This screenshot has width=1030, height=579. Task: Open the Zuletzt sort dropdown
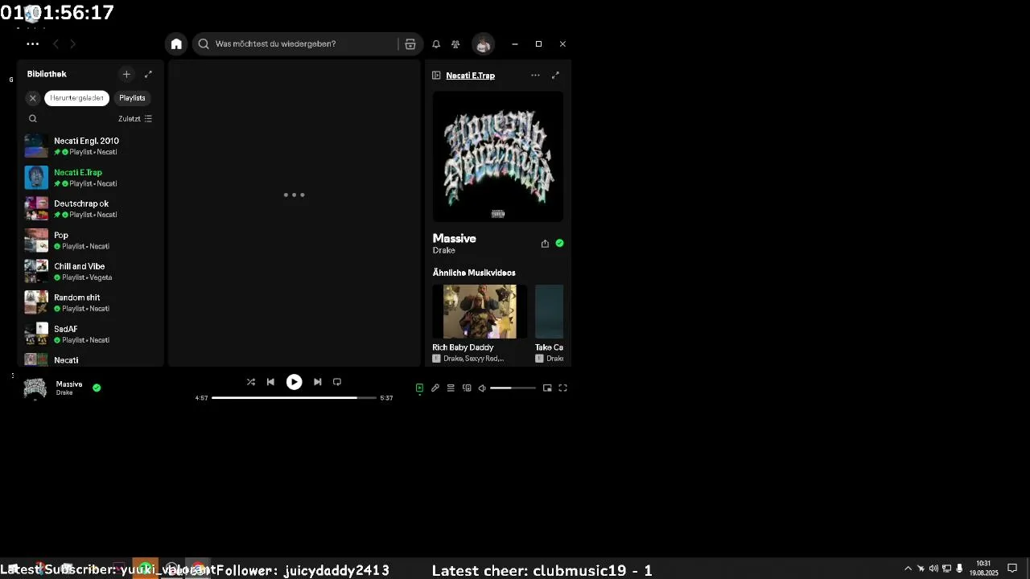point(135,119)
